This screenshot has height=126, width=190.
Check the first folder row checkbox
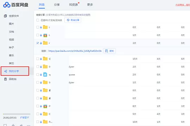click(x=38, y=27)
